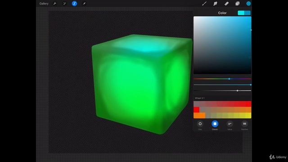Screen dimensions: 288x162
Task: Open the Gallery
Action: point(44,4)
